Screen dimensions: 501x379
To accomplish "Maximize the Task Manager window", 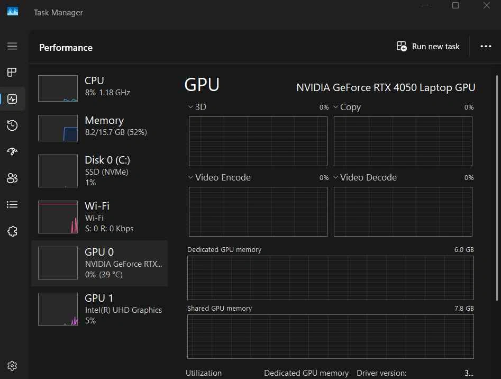I will 456,5.
